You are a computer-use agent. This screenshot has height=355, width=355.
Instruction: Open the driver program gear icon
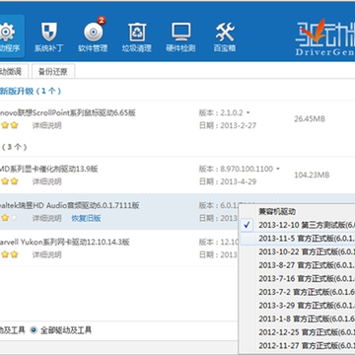tap(7, 33)
